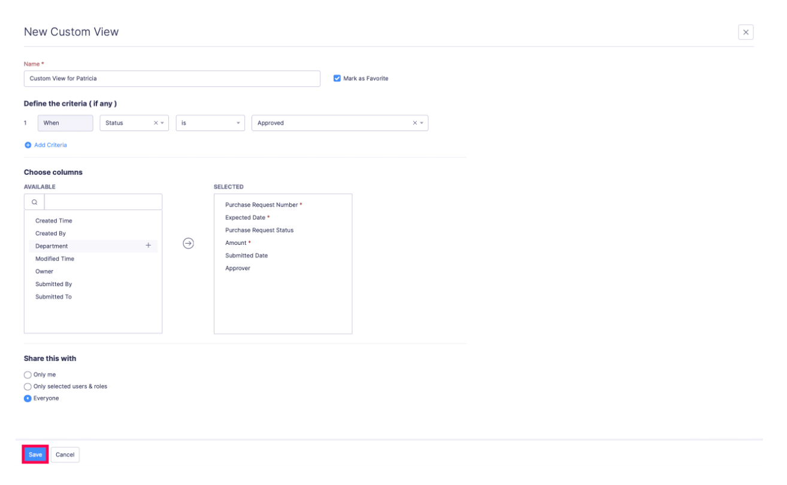
Task: Click the search magnifier in Available columns
Action: [33, 201]
